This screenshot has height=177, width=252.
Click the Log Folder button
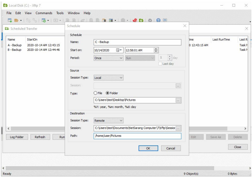(x=17, y=137)
